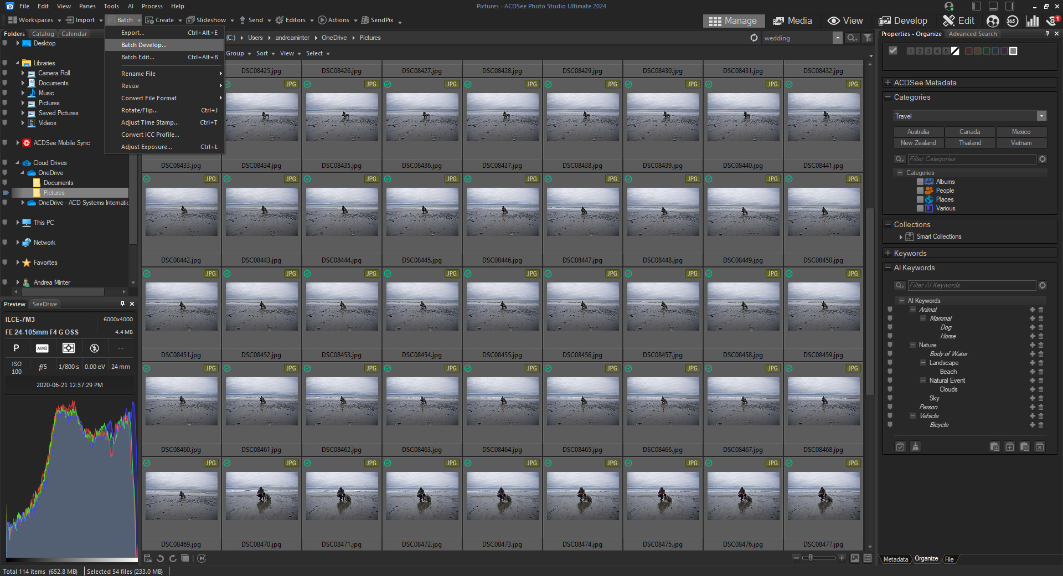Assign the Canada category button
The image size is (1063, 576).
tap(969, 132)
